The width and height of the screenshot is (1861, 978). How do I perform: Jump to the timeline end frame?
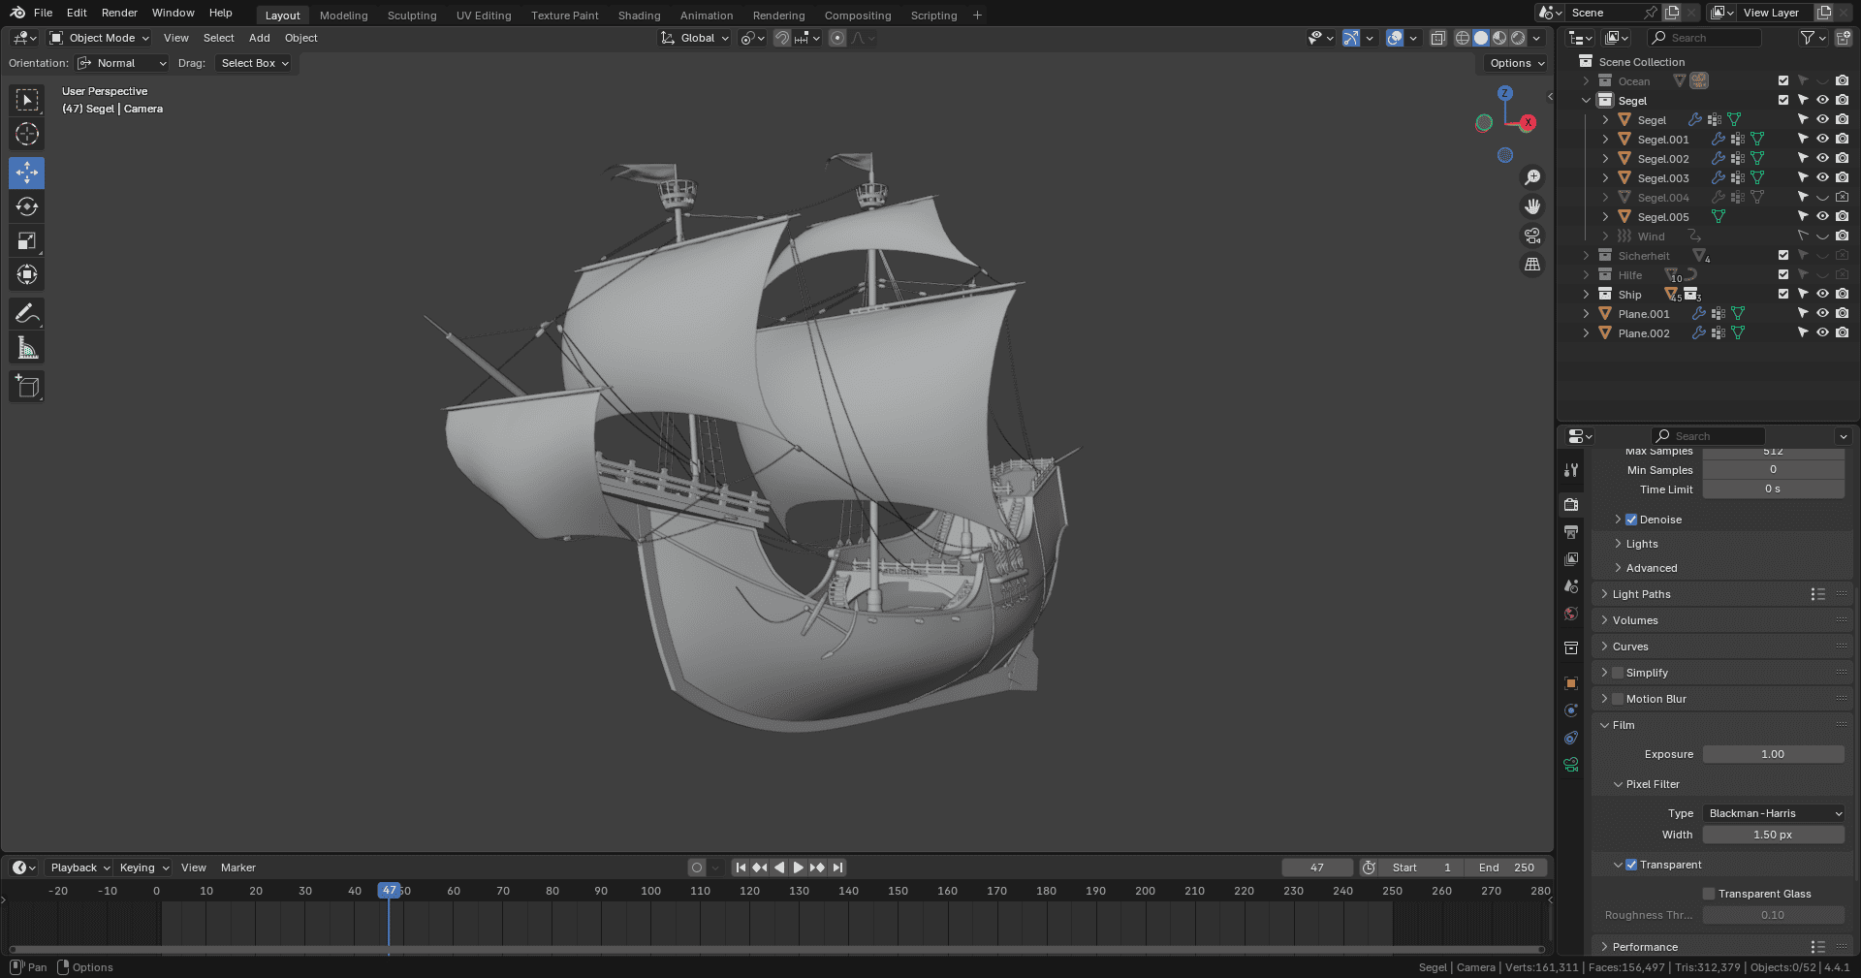838,868
